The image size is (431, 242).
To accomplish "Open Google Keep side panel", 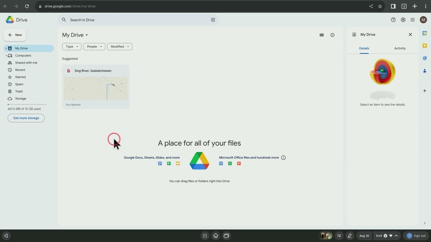I will click(425, 46).
